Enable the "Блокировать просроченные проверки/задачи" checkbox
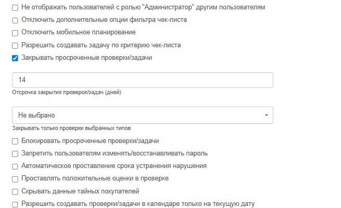This screenshot has height=208, width=341. (x=15, y=141)
